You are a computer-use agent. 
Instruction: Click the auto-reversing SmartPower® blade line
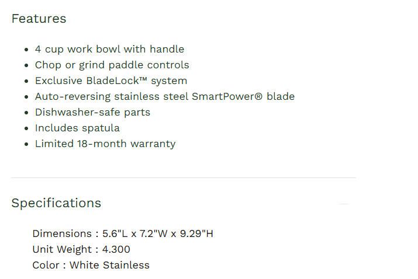tap(164, 96)
